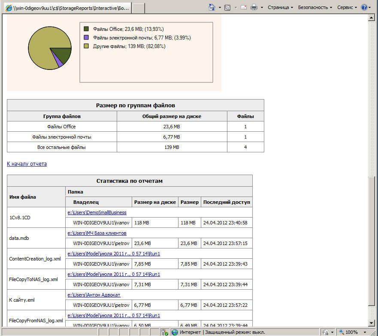Click the Internet zone globe icon
378x336 pixels.
coord(175,332)
